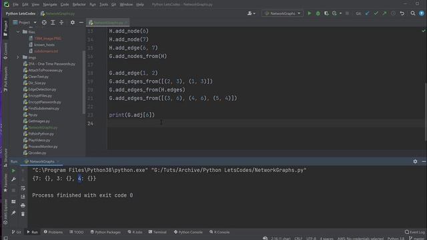This screenshot has height=240, width=427.
Task: Select FindSubdomains.py in the project tree
Action: (x=41, y=108)
